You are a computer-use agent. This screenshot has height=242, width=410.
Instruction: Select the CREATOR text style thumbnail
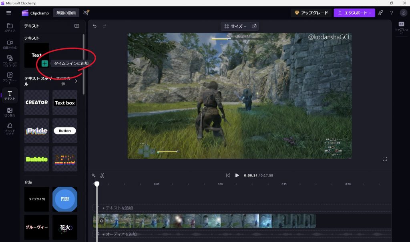coord(36,102)
